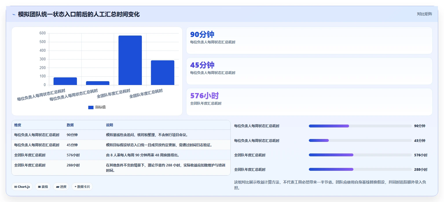This screenshot has width=444, height=202.
Task: Click the 100 y-axis label
Action: pyautogui.click(x=43, y=76)
